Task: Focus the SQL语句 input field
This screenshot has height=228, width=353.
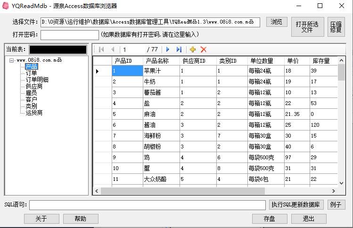Action: [x=148, y=205]
